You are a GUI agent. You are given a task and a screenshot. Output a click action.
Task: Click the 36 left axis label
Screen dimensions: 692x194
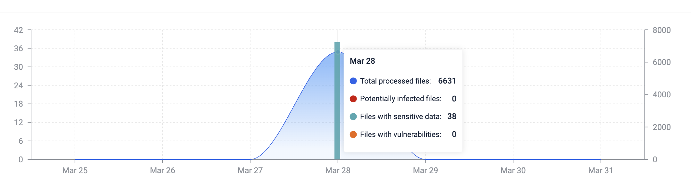tap(19, 48)
